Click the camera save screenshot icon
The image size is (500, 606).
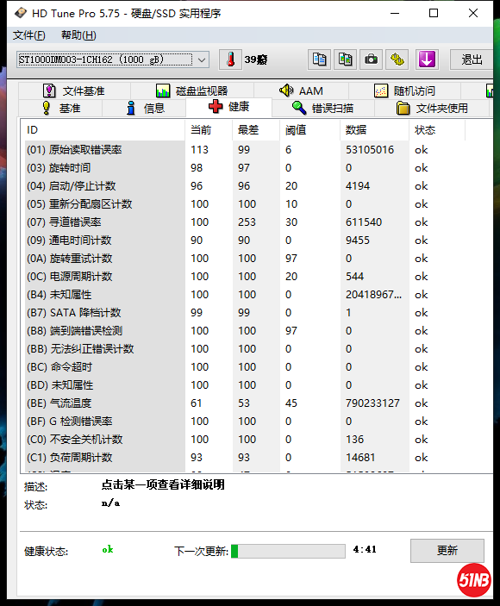371,59
